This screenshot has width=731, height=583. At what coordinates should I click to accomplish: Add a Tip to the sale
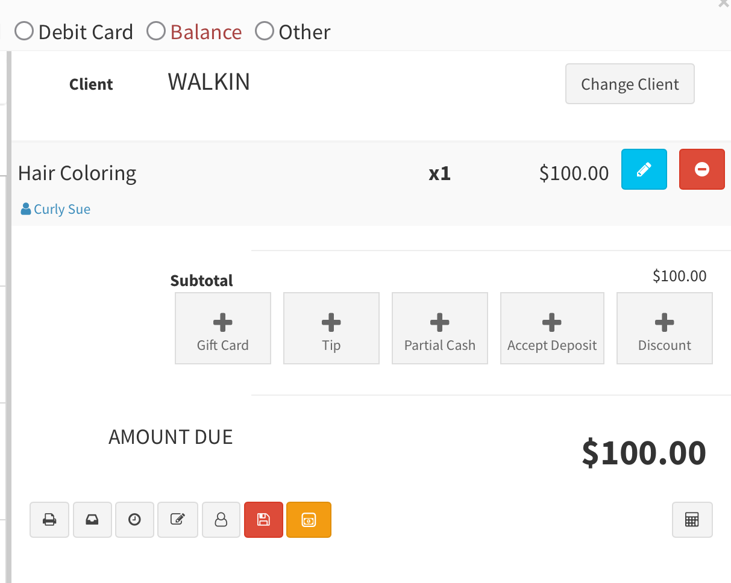[331, 328]
